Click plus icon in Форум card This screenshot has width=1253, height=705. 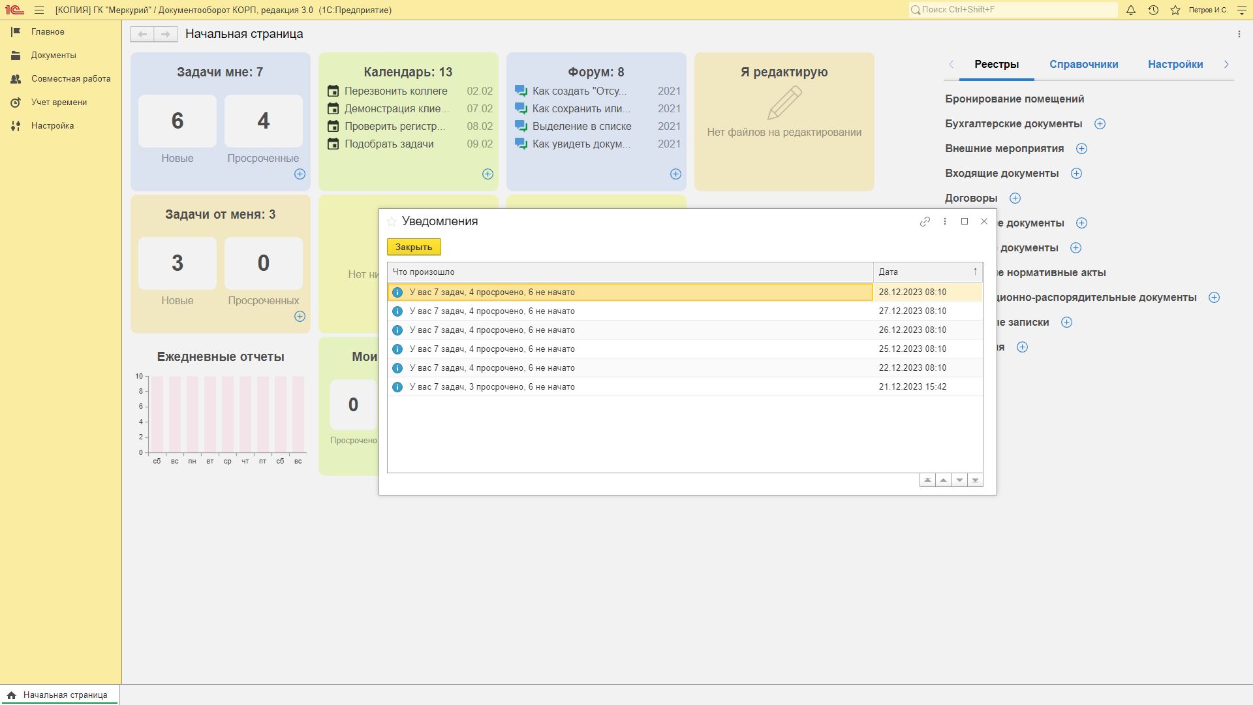click(x=675, y=174)
